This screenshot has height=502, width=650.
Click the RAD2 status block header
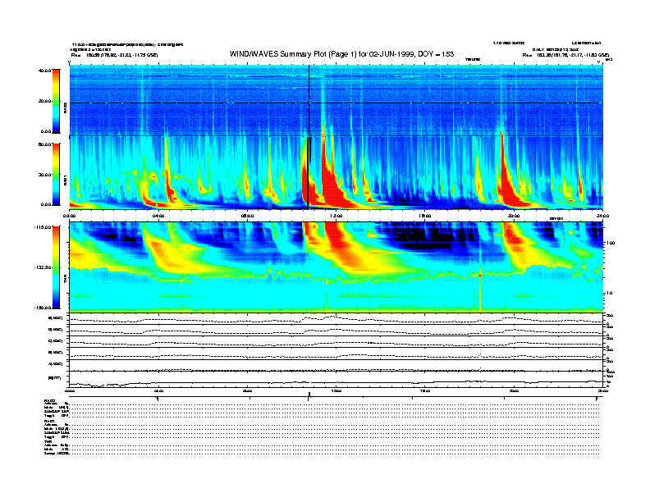(x=49, y=400)
